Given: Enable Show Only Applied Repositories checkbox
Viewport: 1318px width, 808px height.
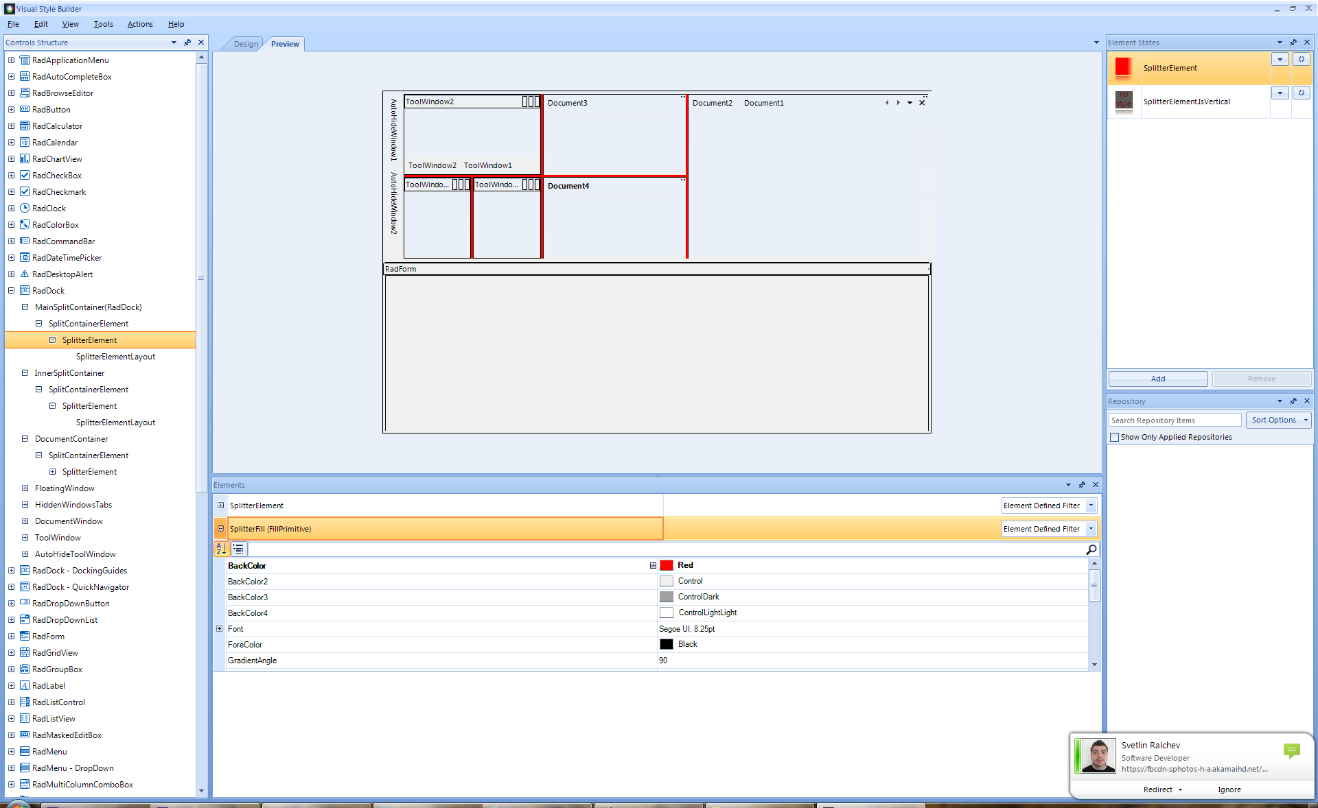Looking at the screenshot, I should tap(1115, 438).
